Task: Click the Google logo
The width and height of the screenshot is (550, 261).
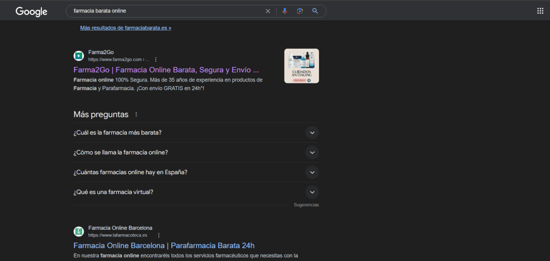Action: (31, 11)
